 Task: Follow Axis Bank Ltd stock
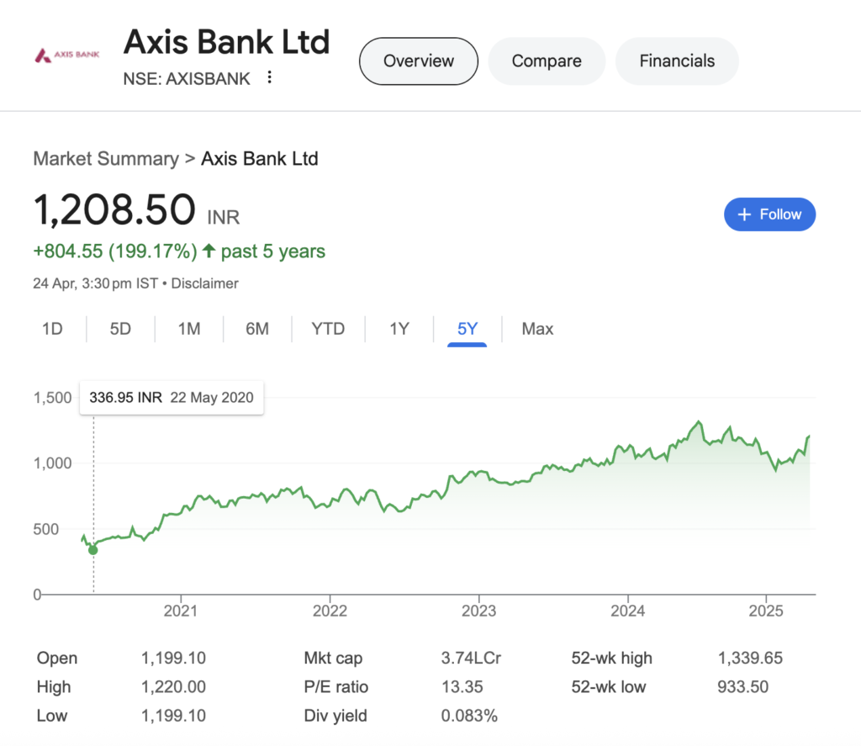(x=769, y=214)
